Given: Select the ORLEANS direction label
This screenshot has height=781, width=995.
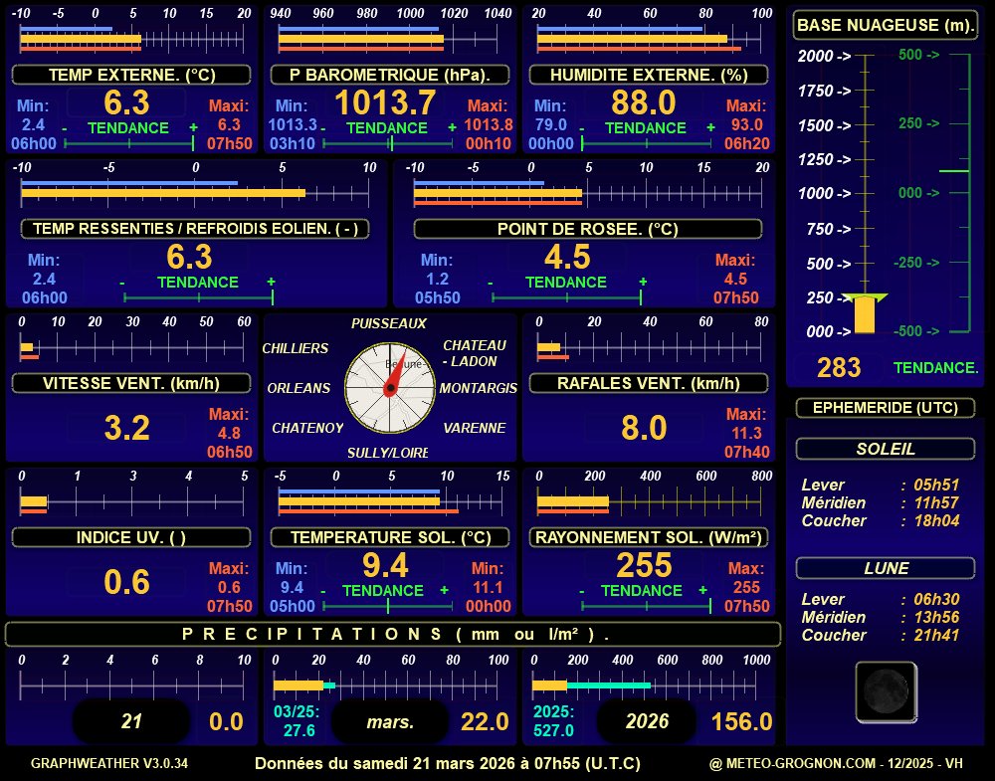Looking at the screenshot, I should 298,388.
